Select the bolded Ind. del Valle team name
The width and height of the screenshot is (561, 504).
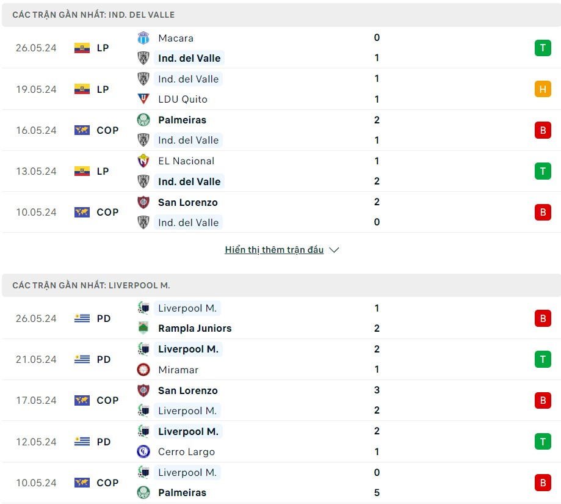pyautogui.click(x=189, y=57)
